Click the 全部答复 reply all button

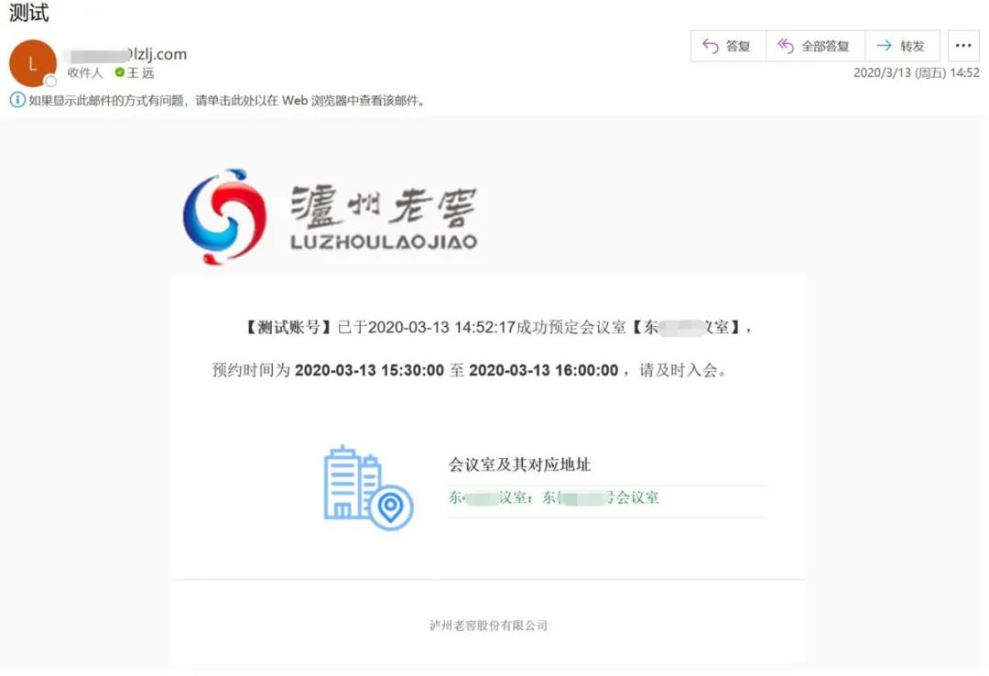(814, 46)
